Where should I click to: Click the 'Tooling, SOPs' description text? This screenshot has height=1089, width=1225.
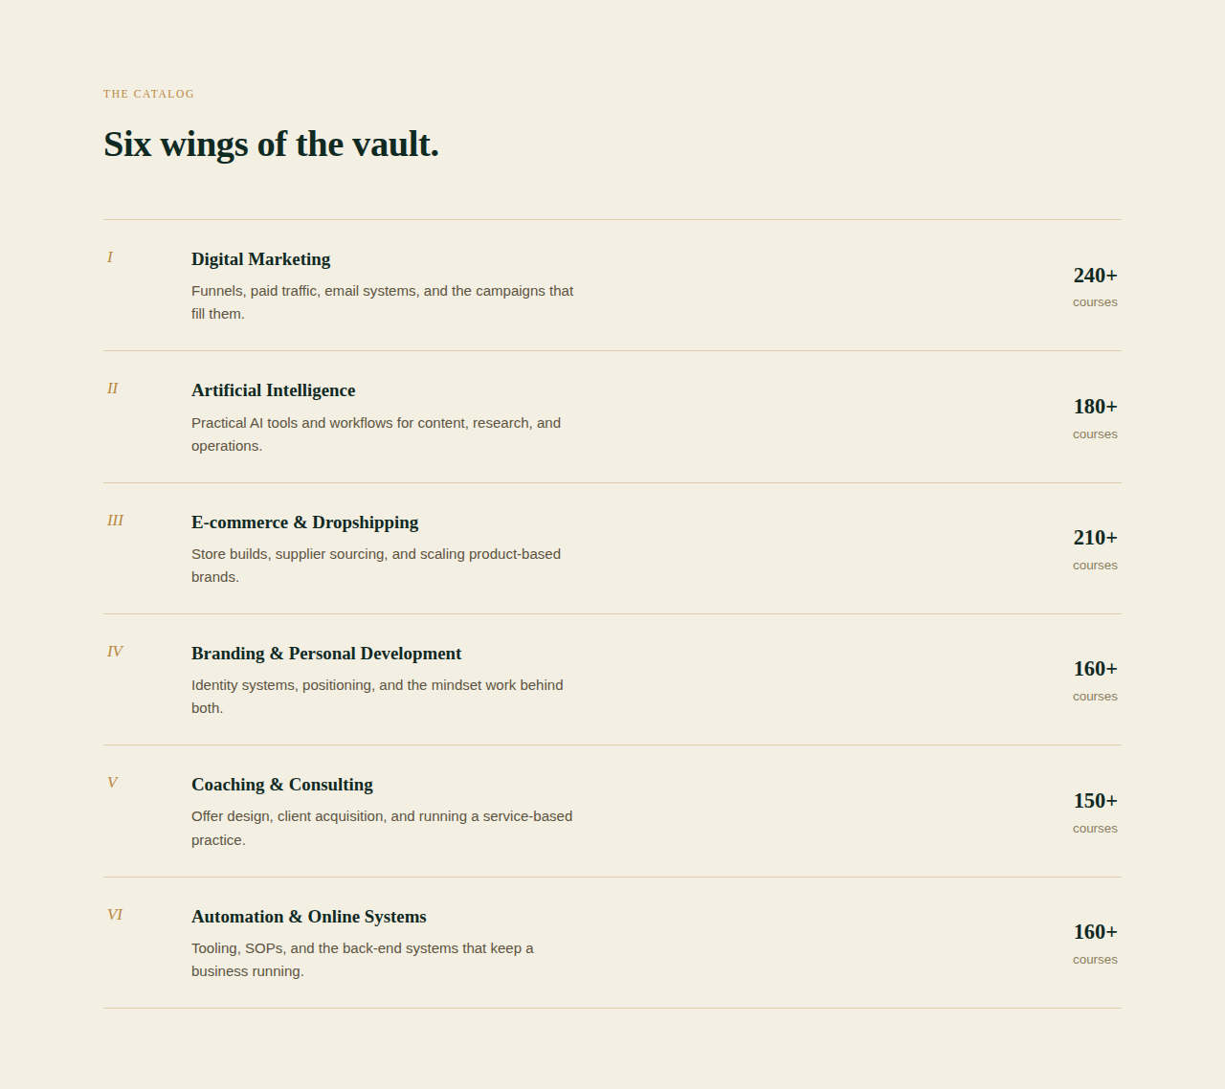tap(363, 960)
